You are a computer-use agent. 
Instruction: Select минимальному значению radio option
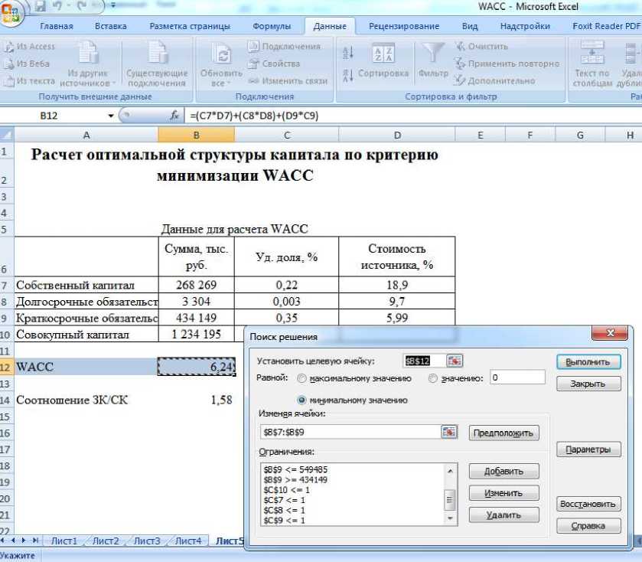[x=301, y=400]
